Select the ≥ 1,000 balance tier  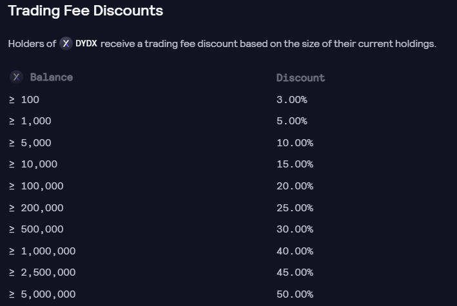click(x=30, y=121)
